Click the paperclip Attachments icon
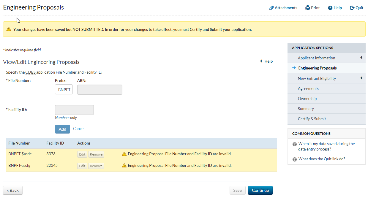The image size is (368, 198). pos(271,8)
